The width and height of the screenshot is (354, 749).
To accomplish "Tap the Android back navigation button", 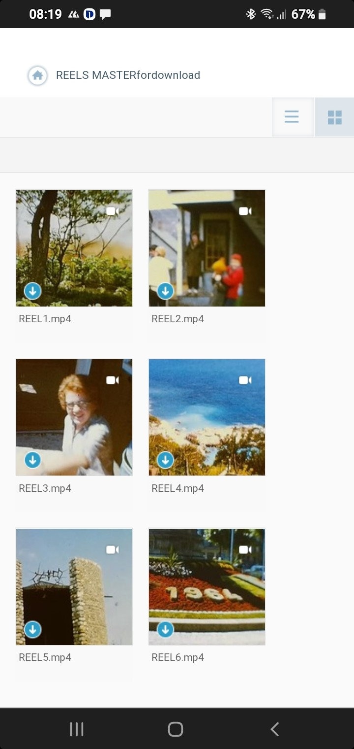I will tap(275, 729).
